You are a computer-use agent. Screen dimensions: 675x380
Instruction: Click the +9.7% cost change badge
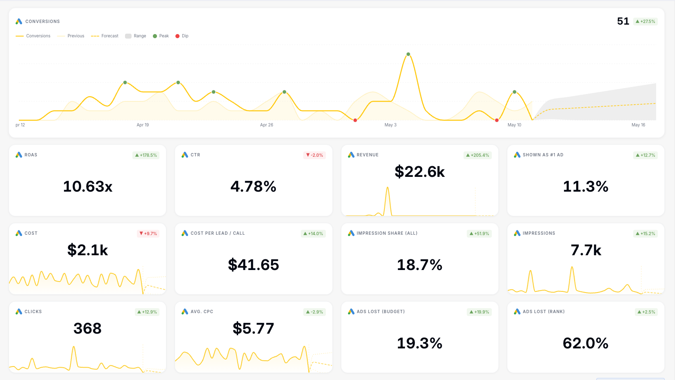(x=148, y=233)
